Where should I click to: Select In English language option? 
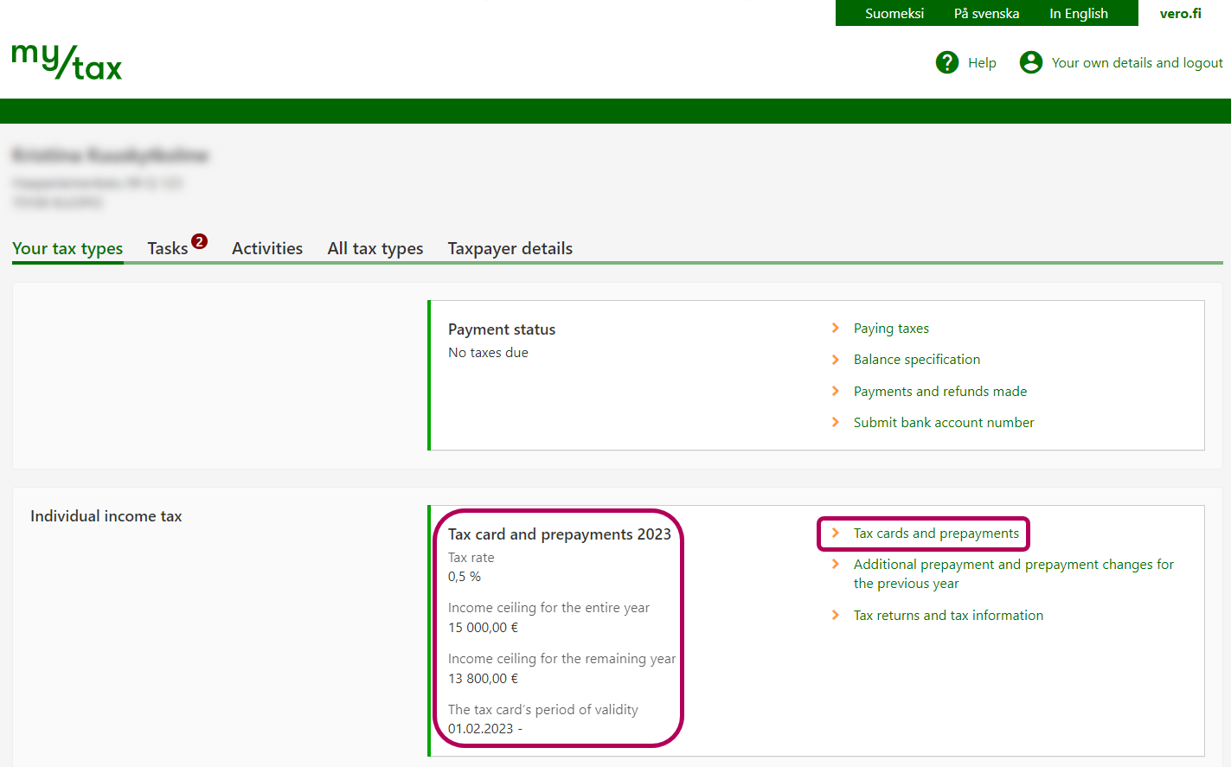[1078, 13]
